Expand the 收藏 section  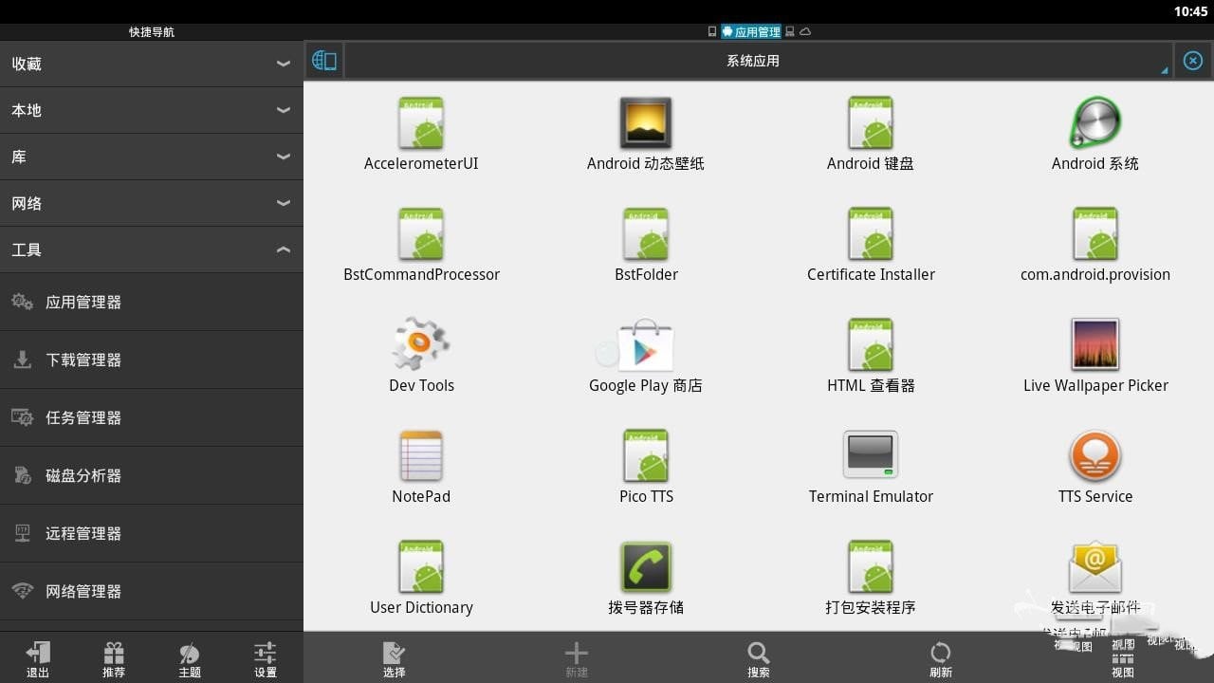[152, 64]
